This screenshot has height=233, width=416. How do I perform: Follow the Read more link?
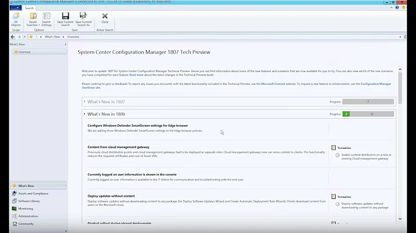tap(136, 75)
